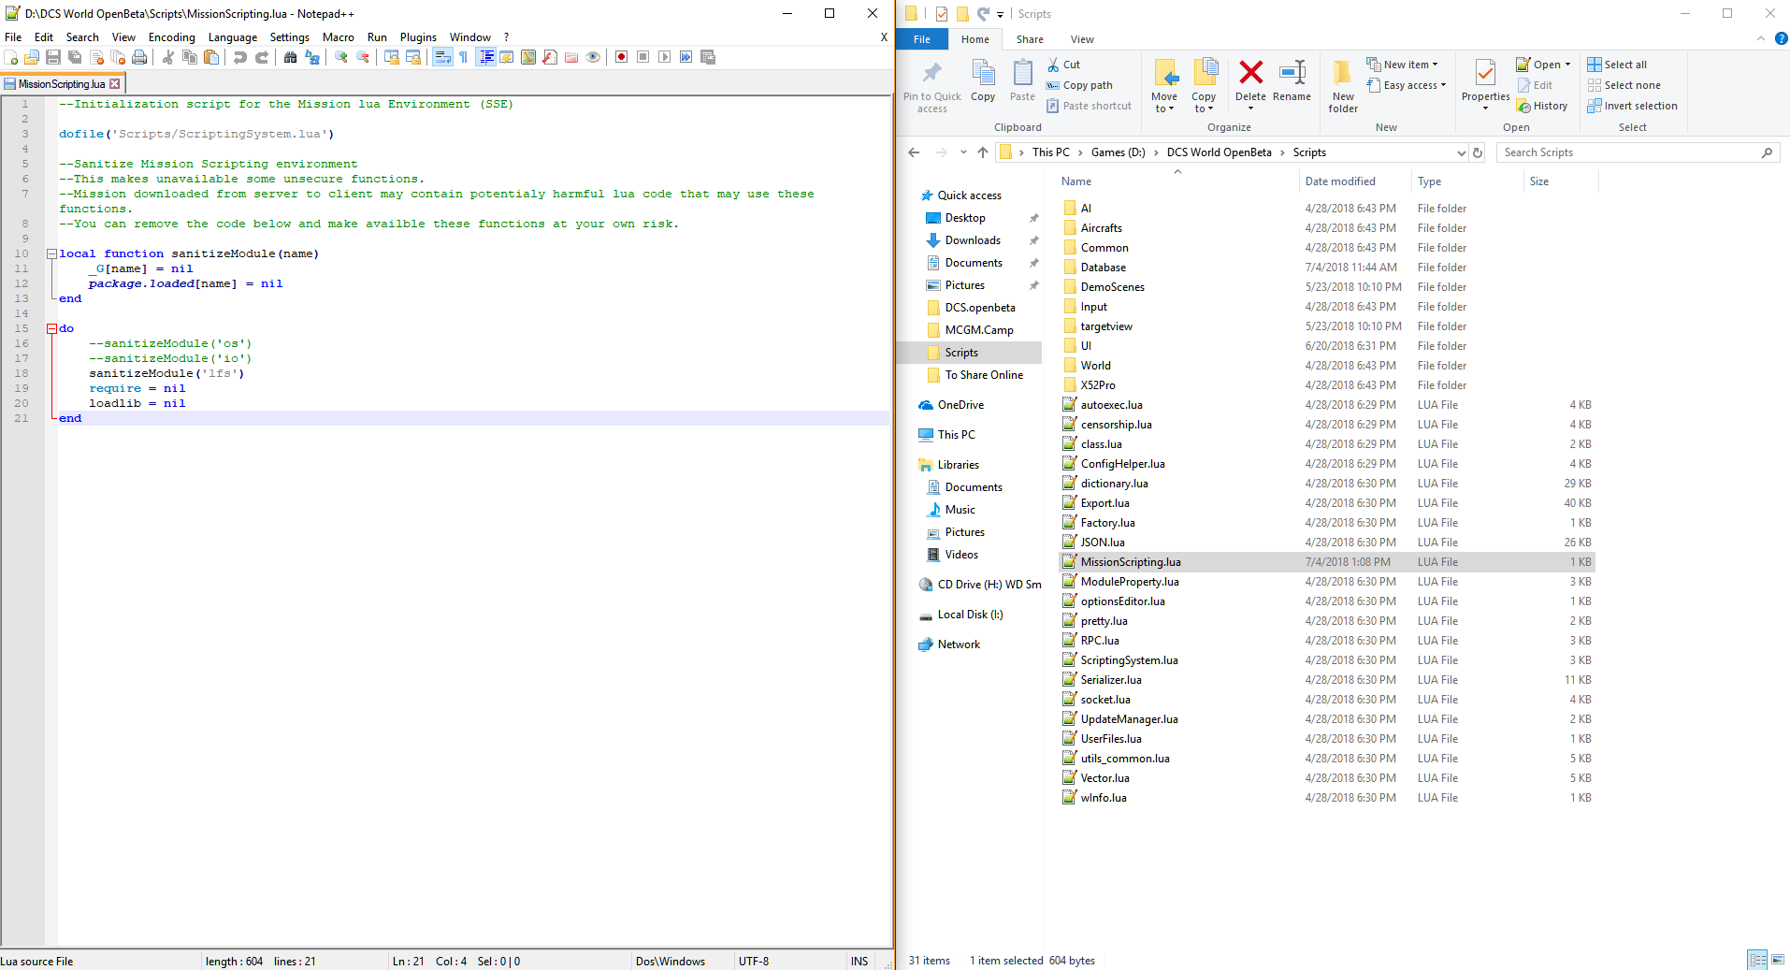Click Invert selection in Explorer ribbon
Screen dimensions: 1790x970
tap(1632, 106)
